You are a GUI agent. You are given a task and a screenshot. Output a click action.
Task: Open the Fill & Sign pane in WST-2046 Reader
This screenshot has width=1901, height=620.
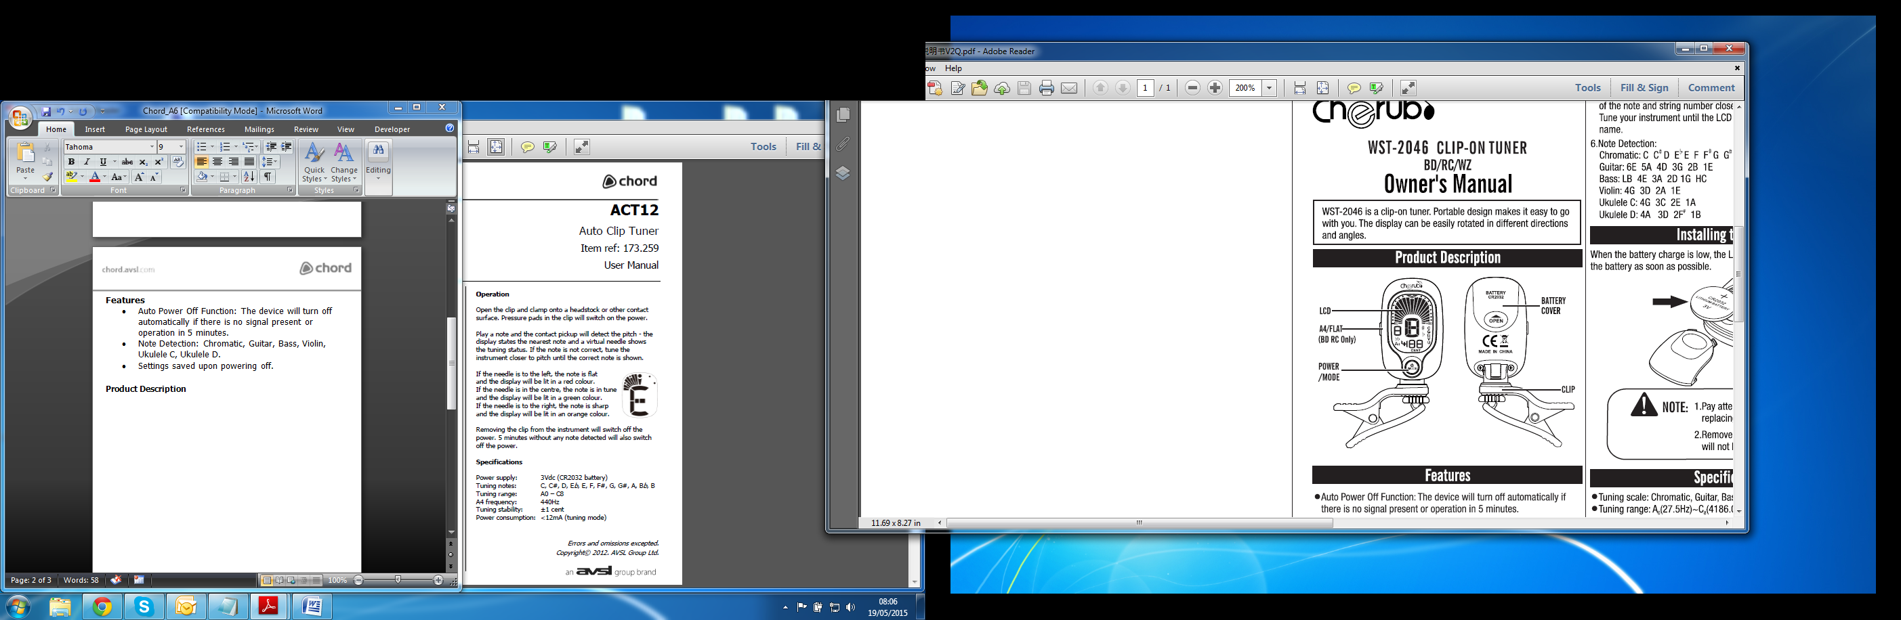tap(1644, 88)
